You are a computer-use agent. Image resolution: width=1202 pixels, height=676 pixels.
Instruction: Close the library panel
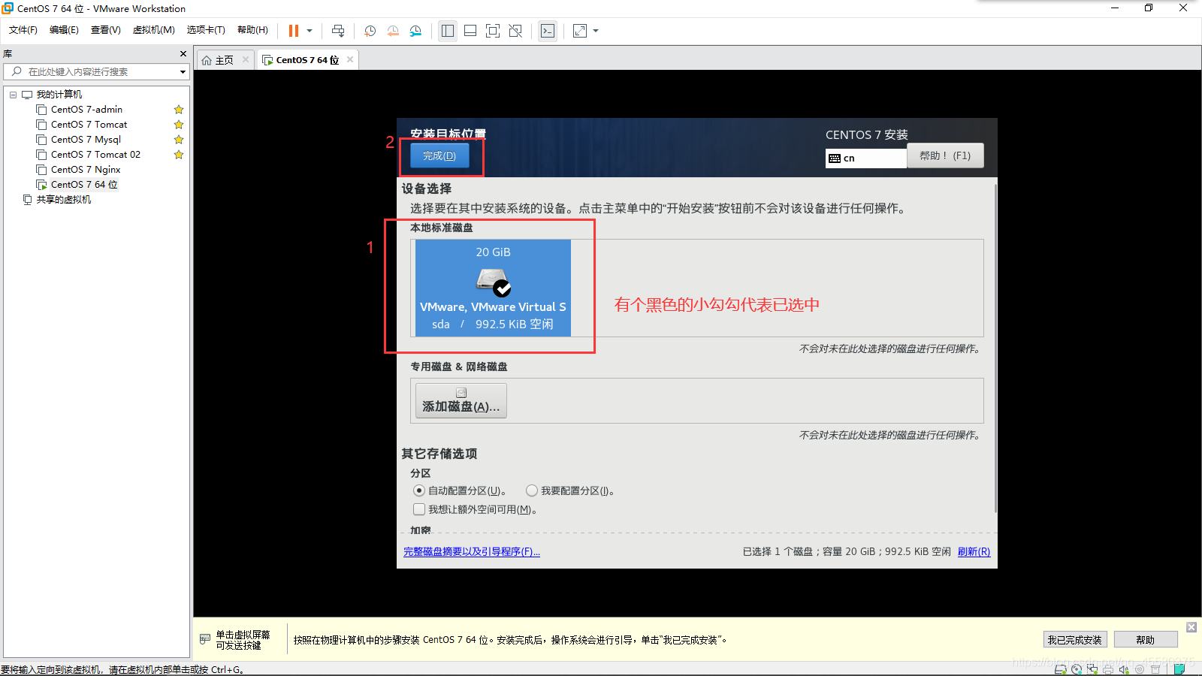pos(183,54)
